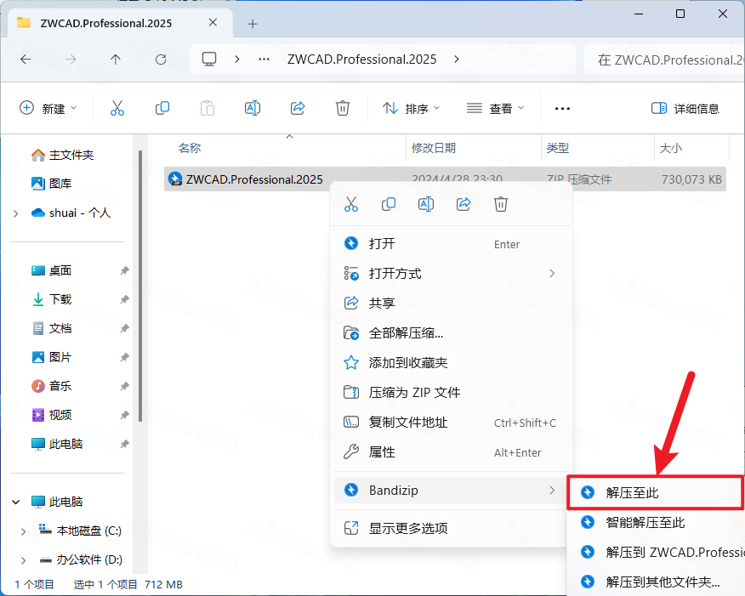This screenshot has height=596, width=745.
Task: Expand the Local Disk (C:) tree node
Action: 23,531
